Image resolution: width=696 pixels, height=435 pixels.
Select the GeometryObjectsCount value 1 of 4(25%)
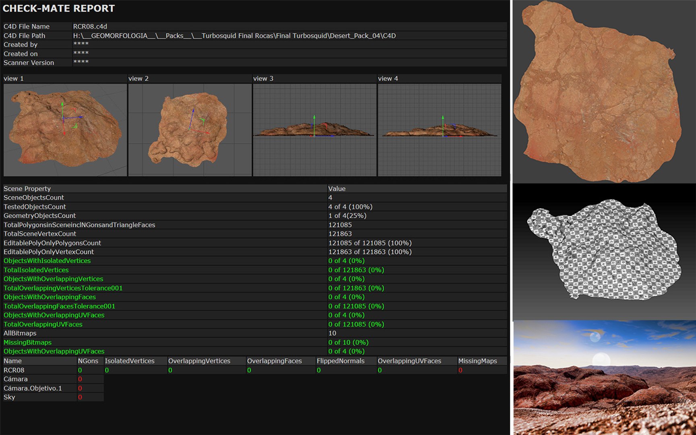pos(347,216)
